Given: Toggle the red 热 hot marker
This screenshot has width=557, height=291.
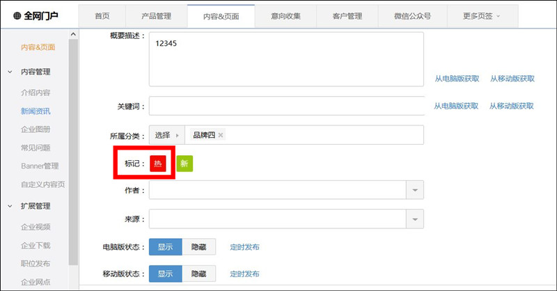Looking at the screenshot, I should coord(157,164).
